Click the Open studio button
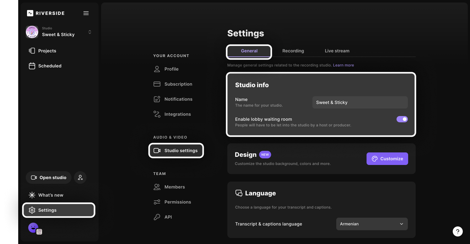The height and width of the screenshot is (244, 470). pyautogui.click(x=49, y=178)
